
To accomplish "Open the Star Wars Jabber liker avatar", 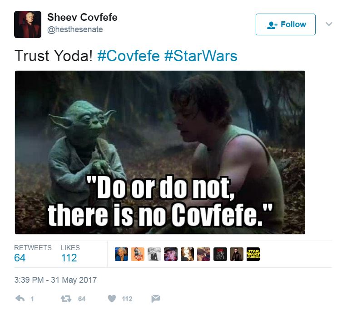I will pyautogui.click(x=253, y=254).
